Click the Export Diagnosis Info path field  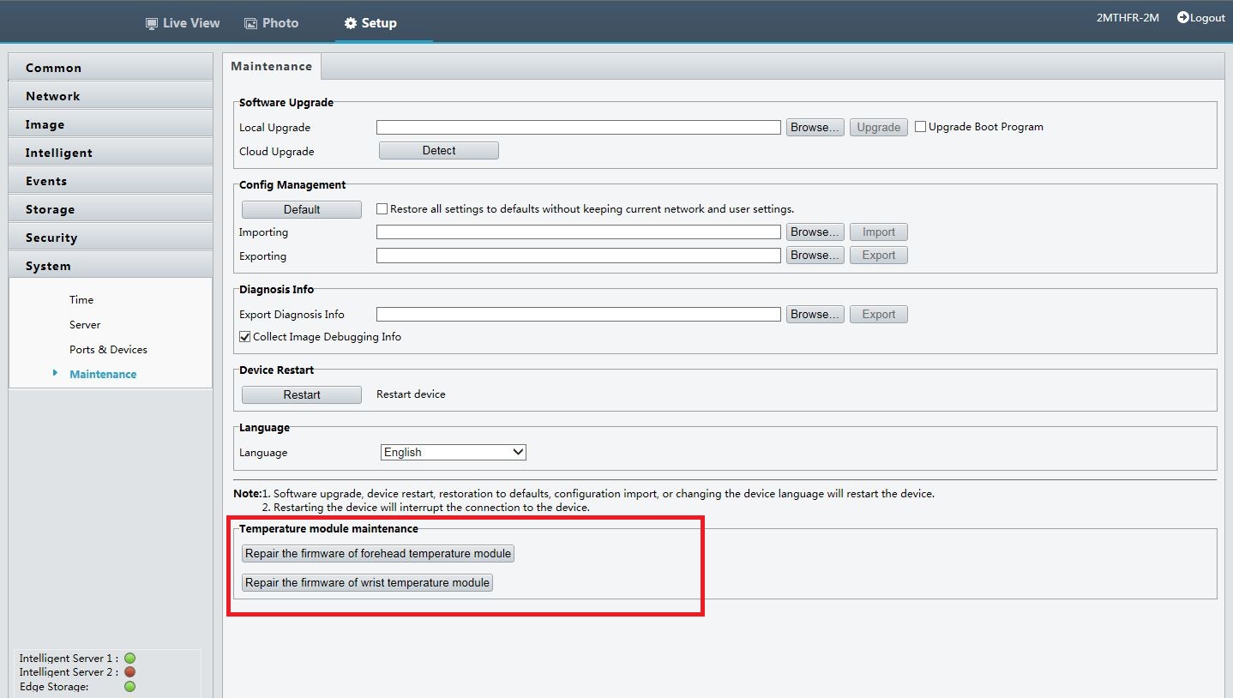579,315
